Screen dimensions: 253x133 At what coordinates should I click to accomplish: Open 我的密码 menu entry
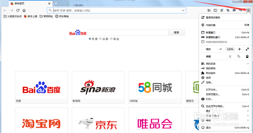(x=225, y=68)
